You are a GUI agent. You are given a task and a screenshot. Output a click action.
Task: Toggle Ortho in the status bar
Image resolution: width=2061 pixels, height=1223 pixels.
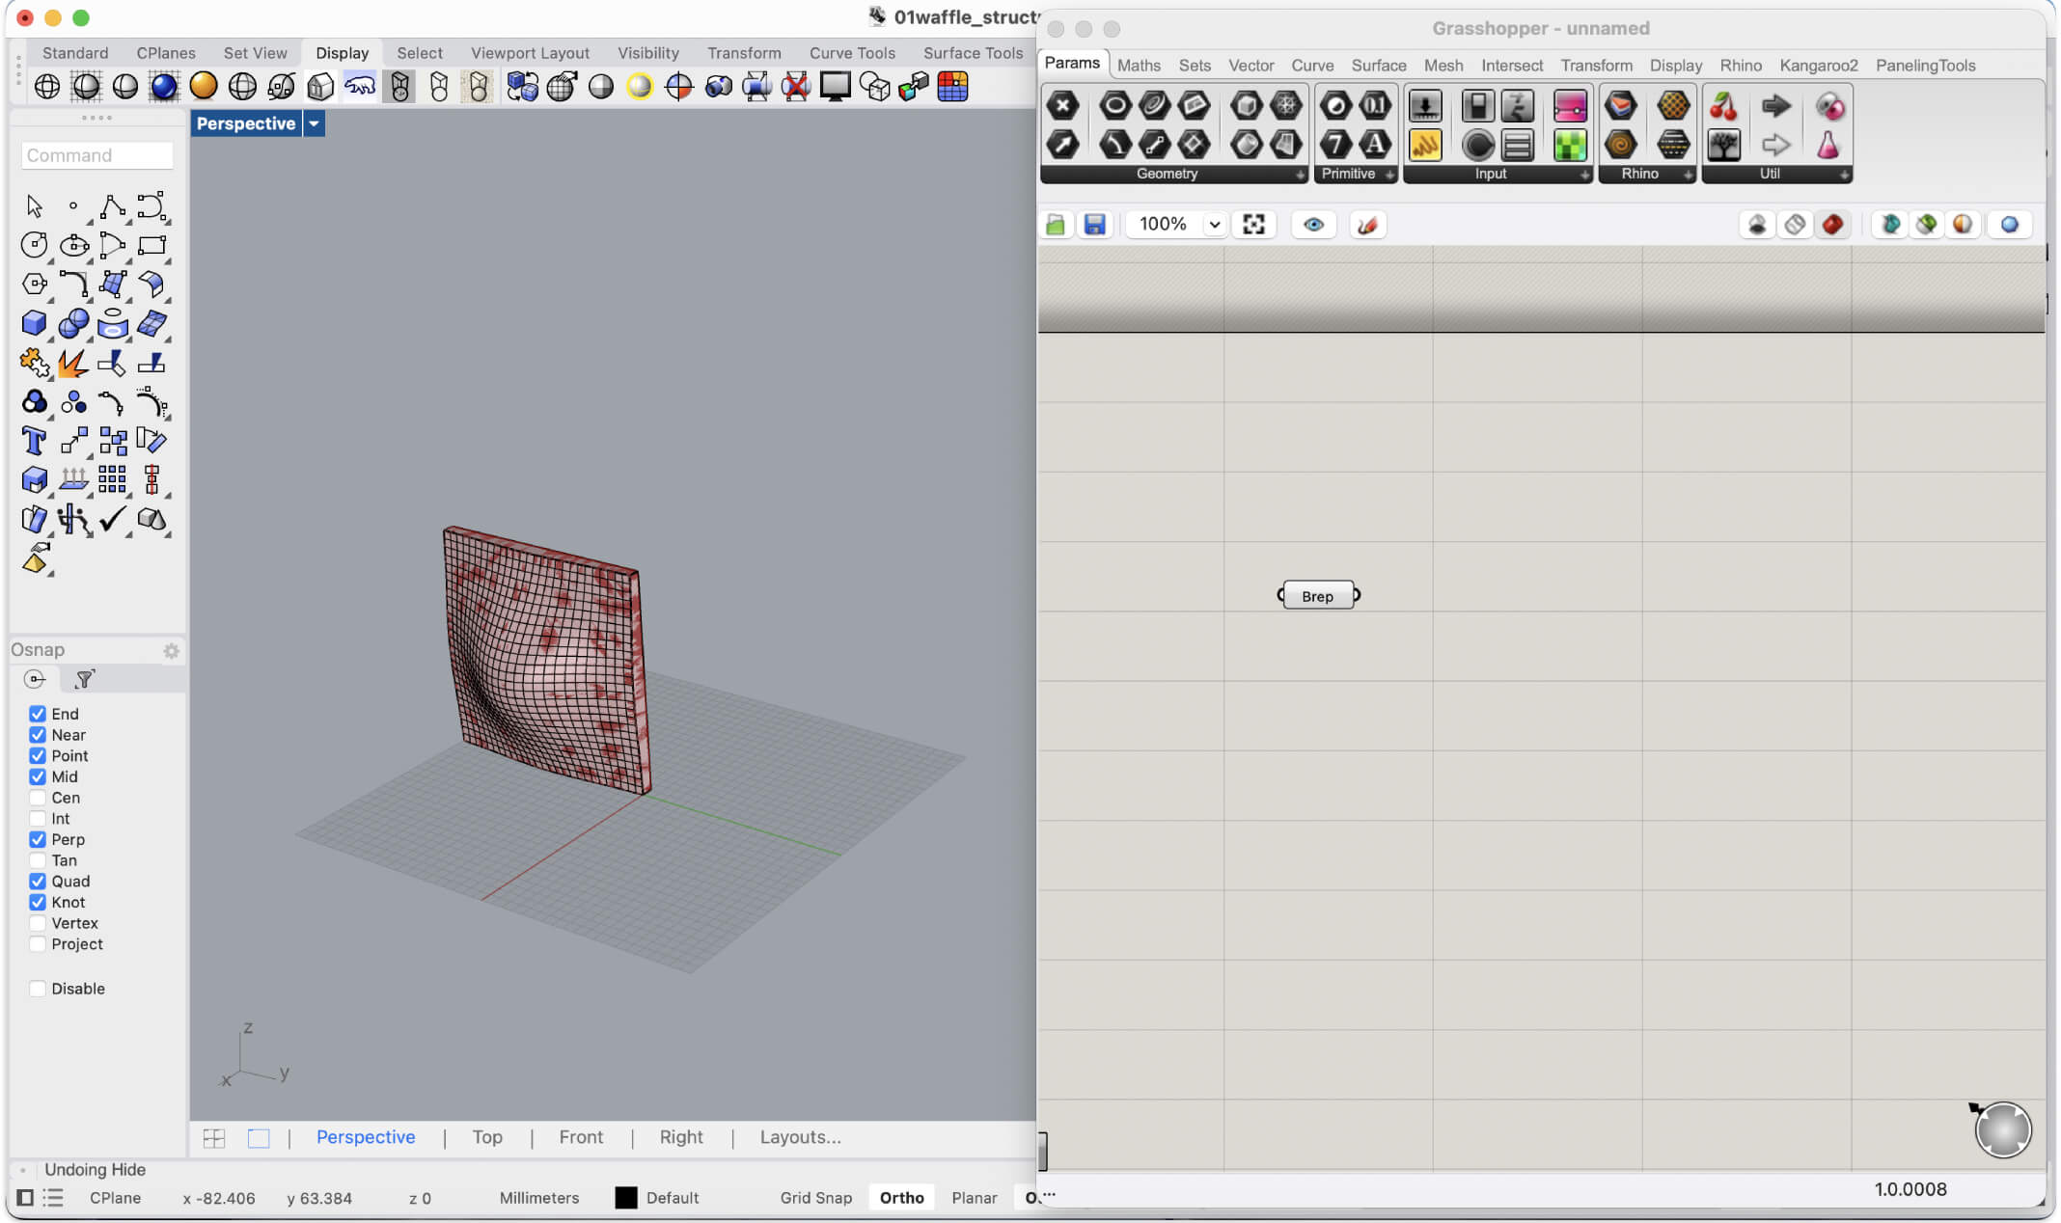tap(901, 1198)
